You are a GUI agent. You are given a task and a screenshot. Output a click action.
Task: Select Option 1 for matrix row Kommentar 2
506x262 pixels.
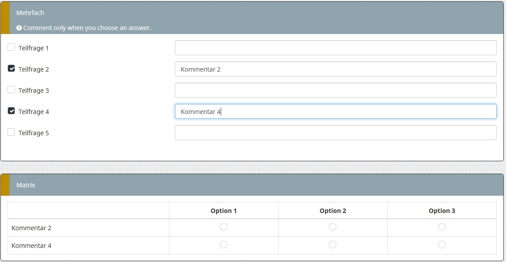coord(223,227)
